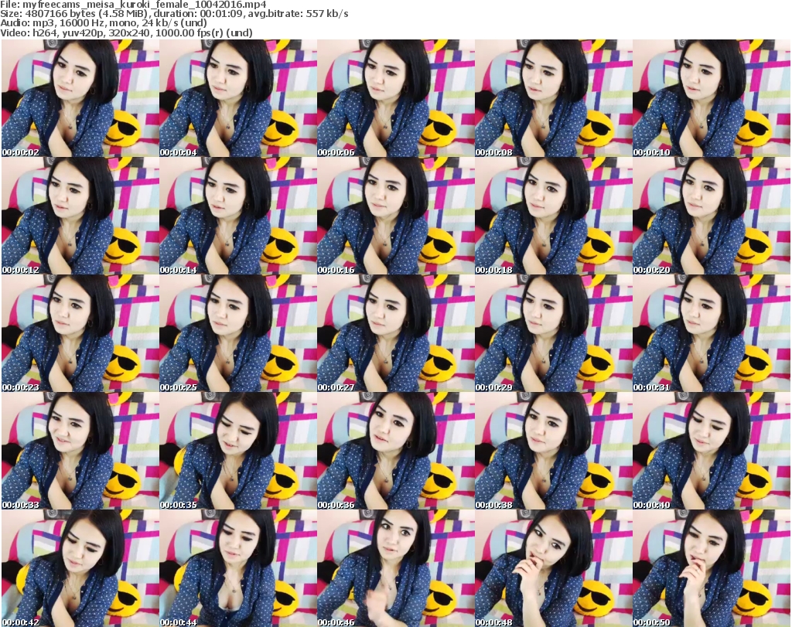
Task: Select the thumbnail with timestamp 00:00:10
Action: click(712, 98)
